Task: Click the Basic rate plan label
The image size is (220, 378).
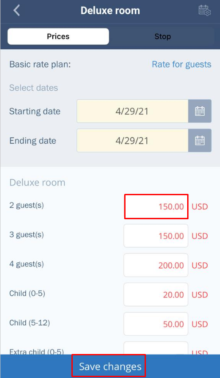Action: [40, 64]
